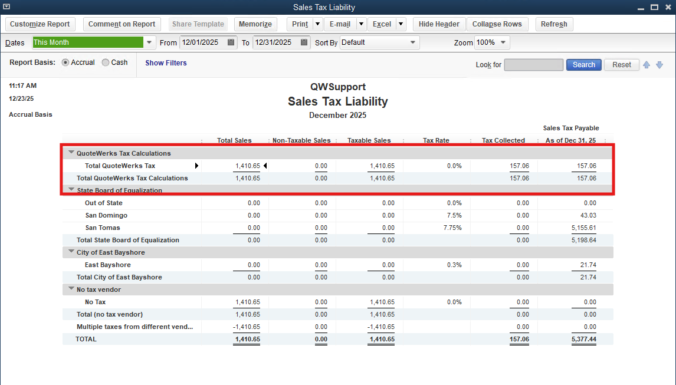Collapse the State Board of Equalization group
The width and height of the screenshot is (676, 385).
[71, 190]
